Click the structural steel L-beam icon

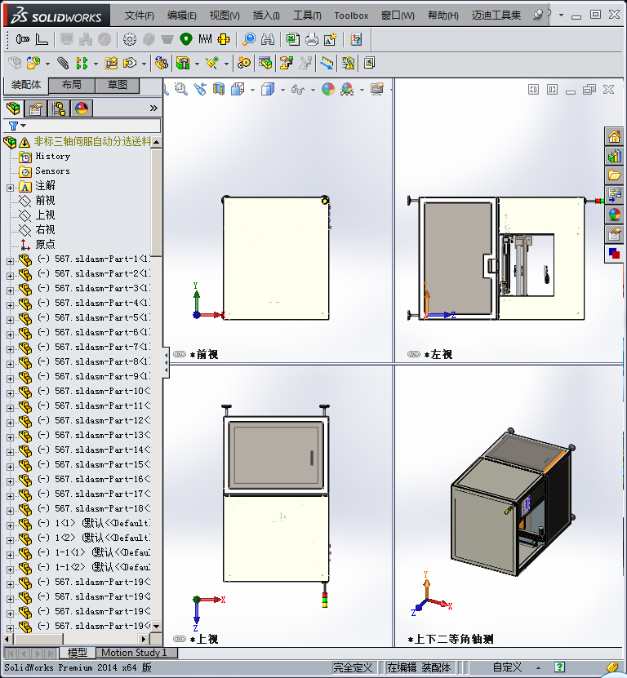tap(42, 39)
